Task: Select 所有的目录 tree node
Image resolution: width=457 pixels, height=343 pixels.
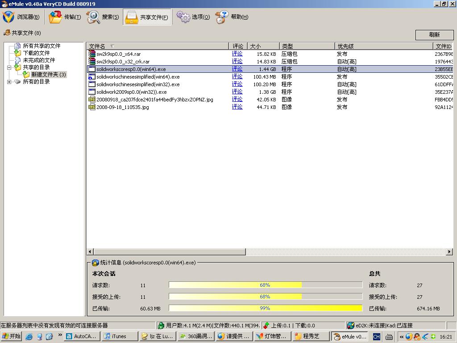Action: (x=36, y=82)
